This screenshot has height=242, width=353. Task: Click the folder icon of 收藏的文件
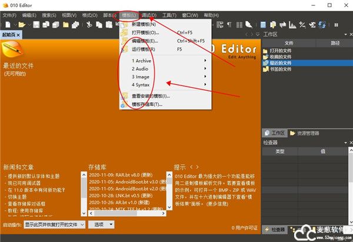265,57
